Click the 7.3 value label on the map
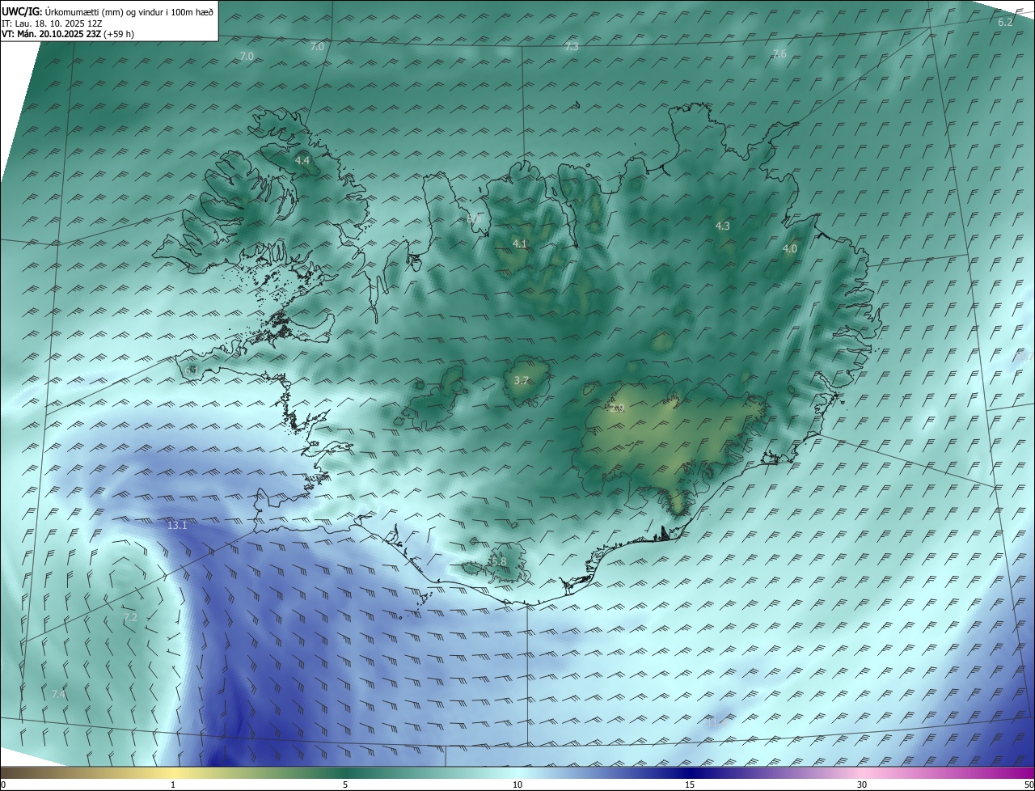The width and height of the screenshot is (1035, 791). point(572,47)
